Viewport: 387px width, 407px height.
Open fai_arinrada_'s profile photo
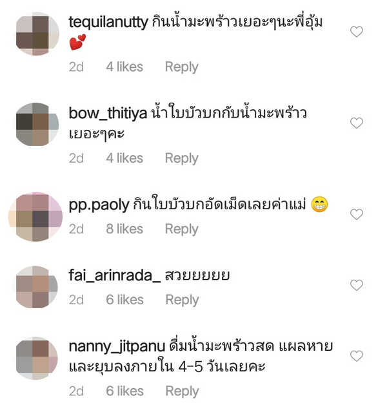[37, 287]
